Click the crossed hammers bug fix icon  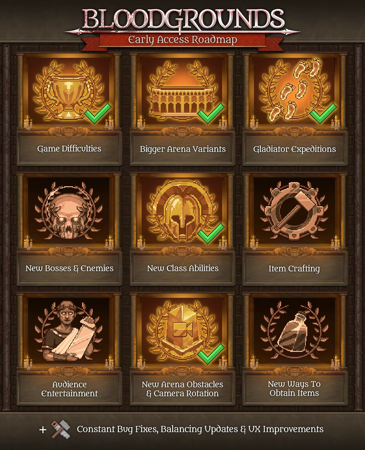(61, 430)
